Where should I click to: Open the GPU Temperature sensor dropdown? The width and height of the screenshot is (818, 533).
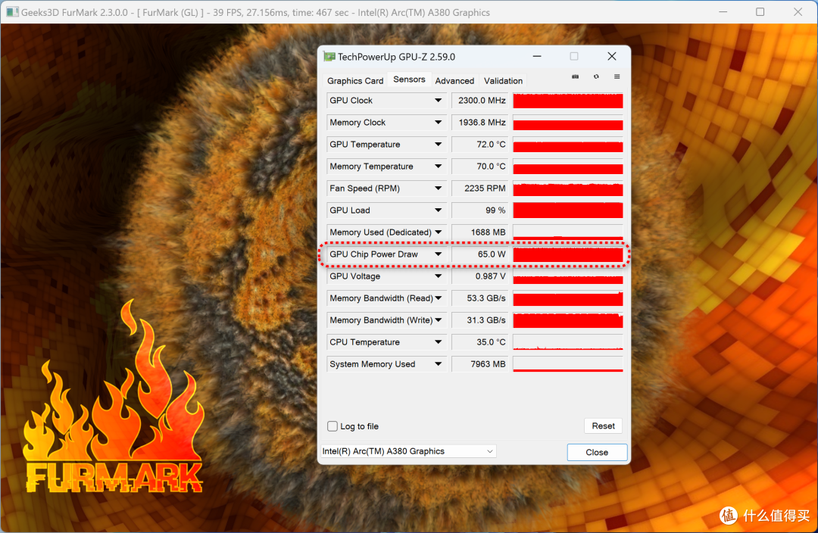click(439, 144)
